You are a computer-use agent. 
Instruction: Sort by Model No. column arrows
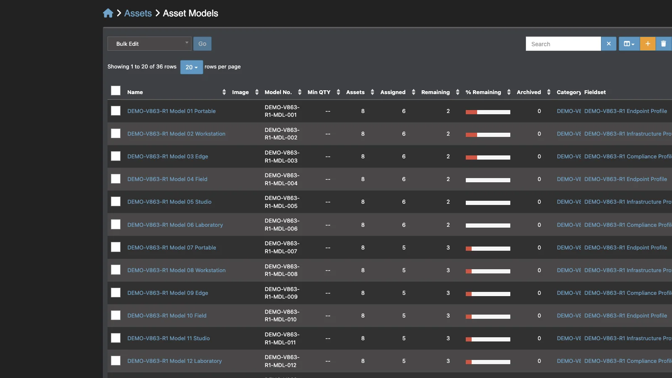(299, 92)
